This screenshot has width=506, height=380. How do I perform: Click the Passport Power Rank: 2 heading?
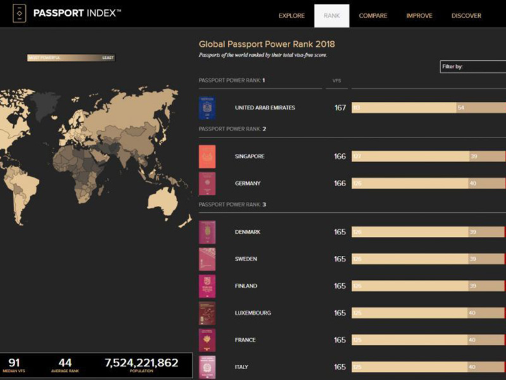coord(232,129)
